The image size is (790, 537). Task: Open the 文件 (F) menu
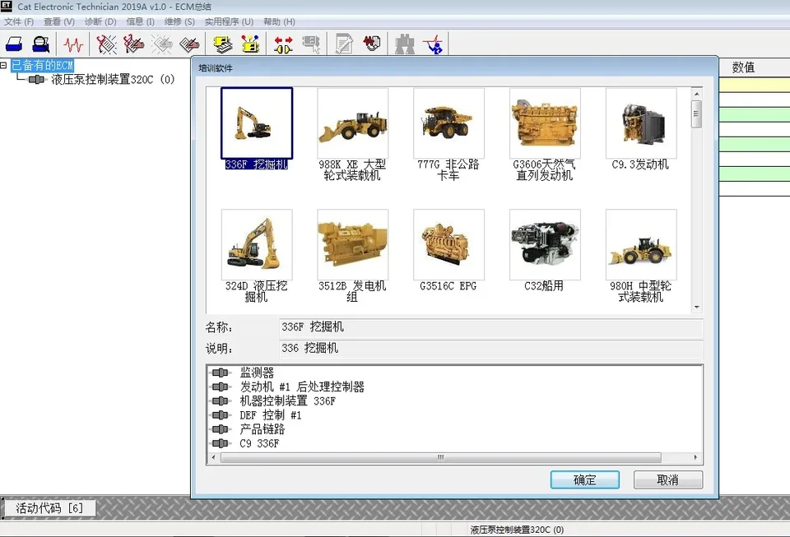19,21
